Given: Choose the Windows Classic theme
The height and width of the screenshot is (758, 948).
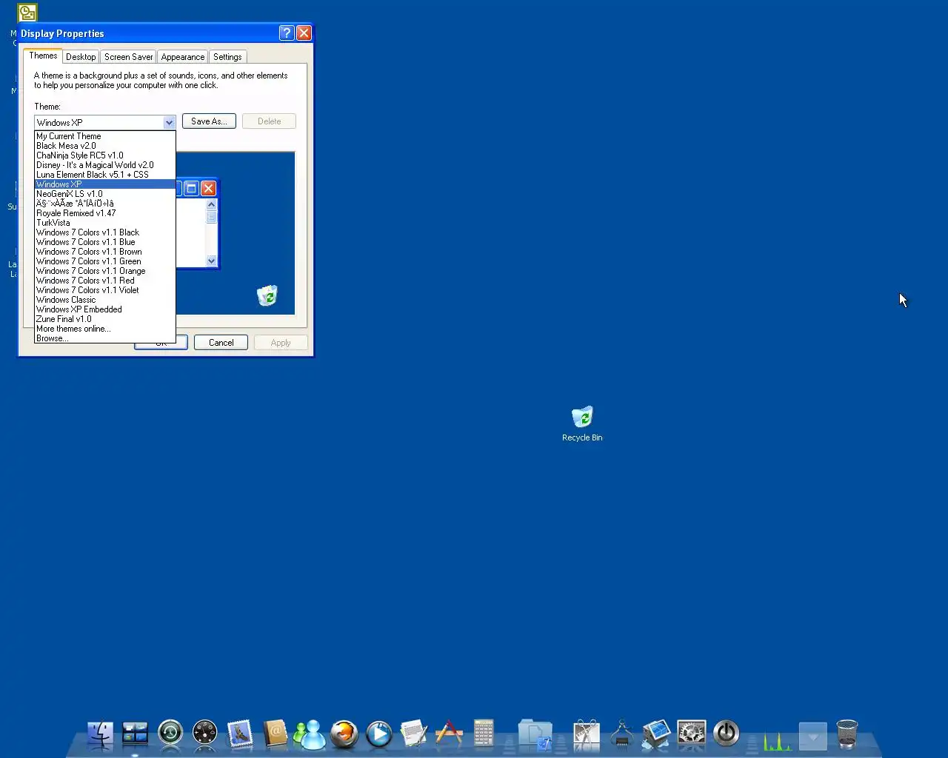Looking at the screenshot, I should 104,300.
